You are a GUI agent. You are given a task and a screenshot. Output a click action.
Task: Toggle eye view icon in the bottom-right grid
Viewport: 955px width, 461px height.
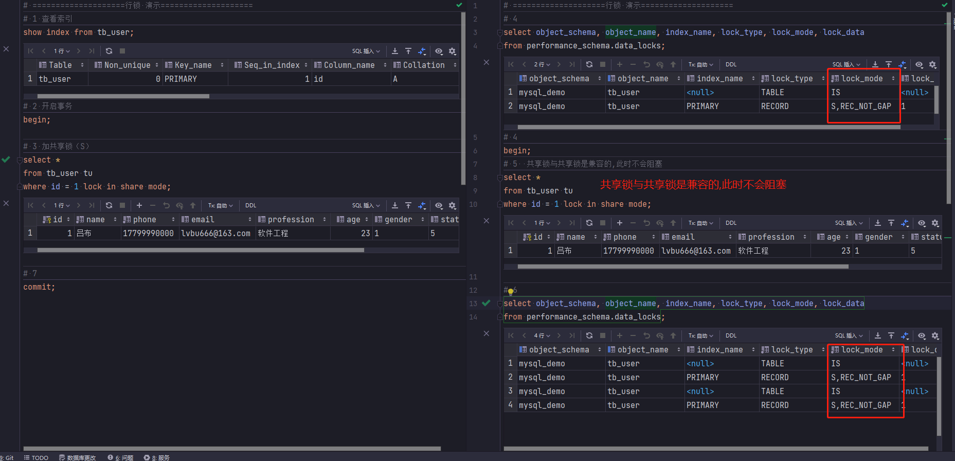(922, 335)
